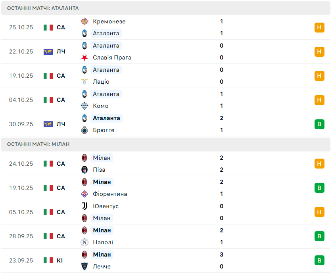This screenshot has width=332, height=274.
Task: Click the Pisa club crest icon
Action: pos(84,170)
